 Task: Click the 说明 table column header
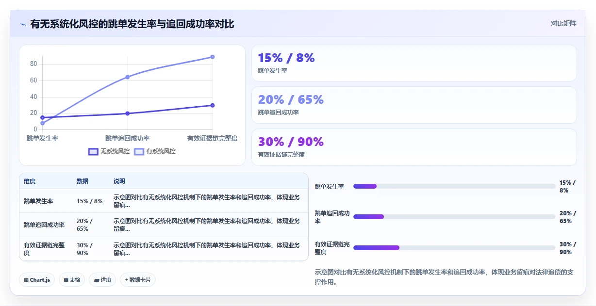click(119, 181)
